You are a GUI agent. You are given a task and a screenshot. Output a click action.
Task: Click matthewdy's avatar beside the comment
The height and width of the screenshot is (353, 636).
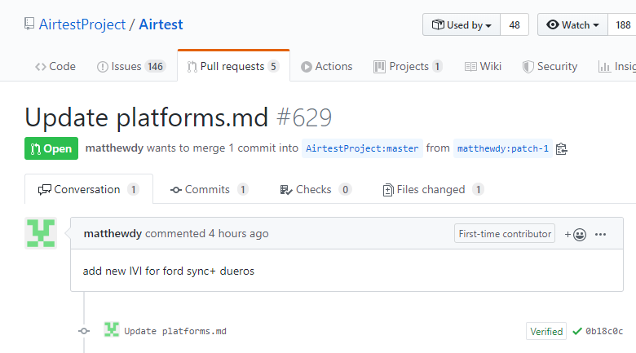[x=41, y=233]
